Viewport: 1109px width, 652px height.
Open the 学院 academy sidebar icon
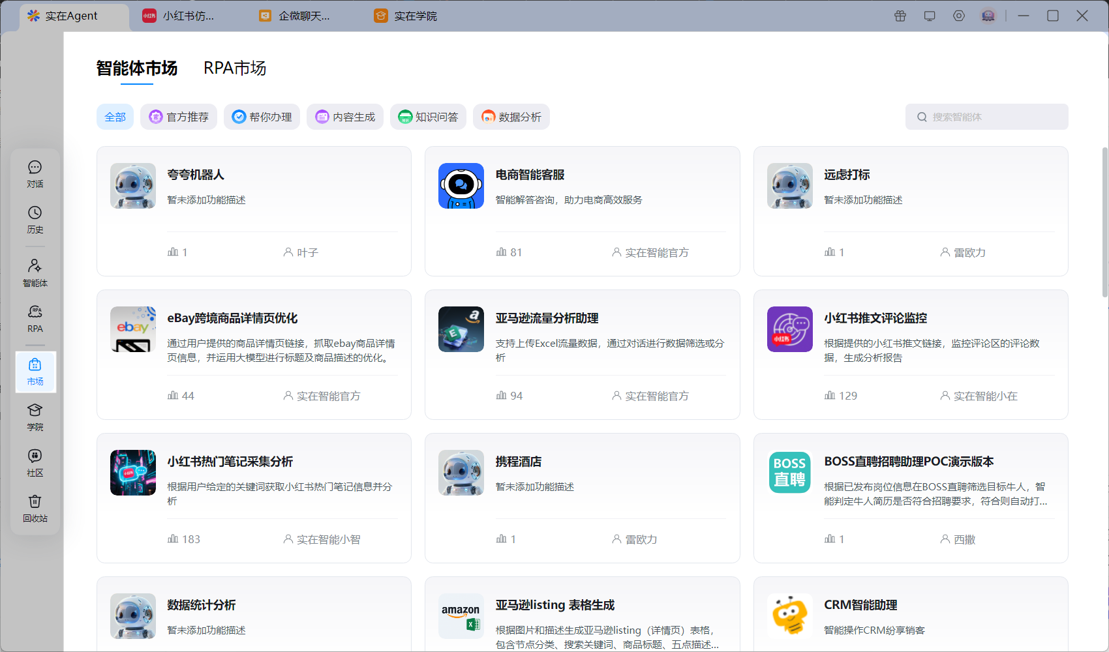click(x=35, y=417)
